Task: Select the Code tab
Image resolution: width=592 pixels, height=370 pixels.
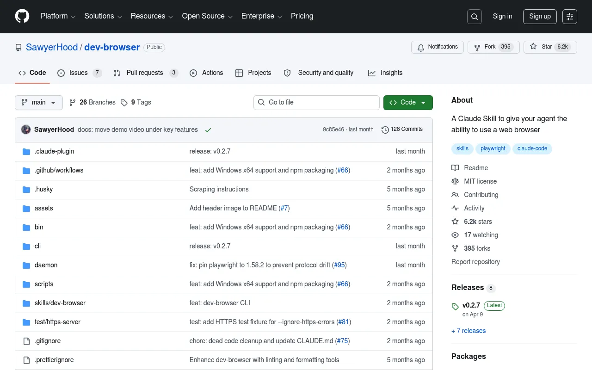Action: [32, 73]
